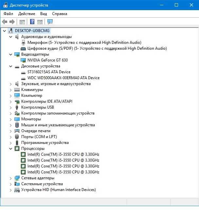Click the Help question-mark toolbar icon
Image resolution: width=199 pixels, height=212 pixels.
(32, 22)
